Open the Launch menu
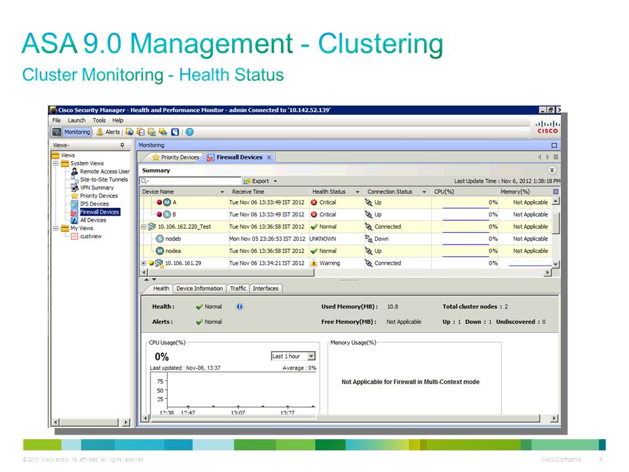The width and height of the screenshot is (629, 472). tap(76, 121)
